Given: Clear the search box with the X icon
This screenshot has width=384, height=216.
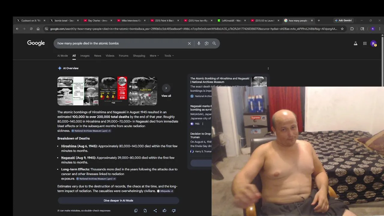Looking at the screenshot, I should tap(189, 43).
